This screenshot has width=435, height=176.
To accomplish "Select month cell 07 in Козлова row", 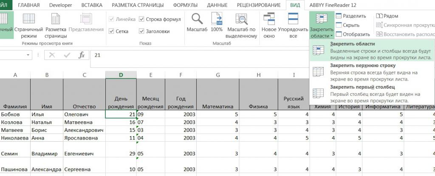I will tap(151, 122).
